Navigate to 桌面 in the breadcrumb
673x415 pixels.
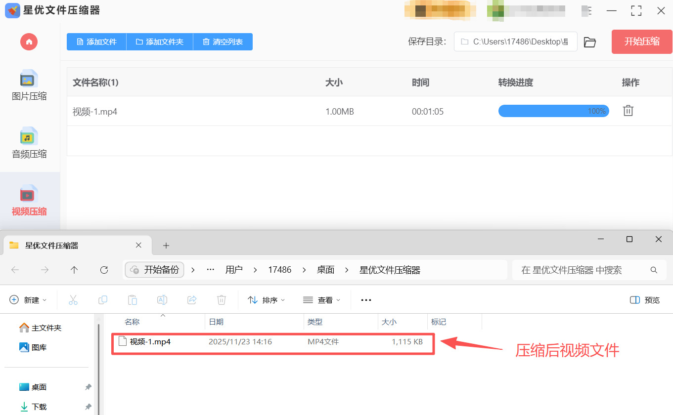(326, 270)
